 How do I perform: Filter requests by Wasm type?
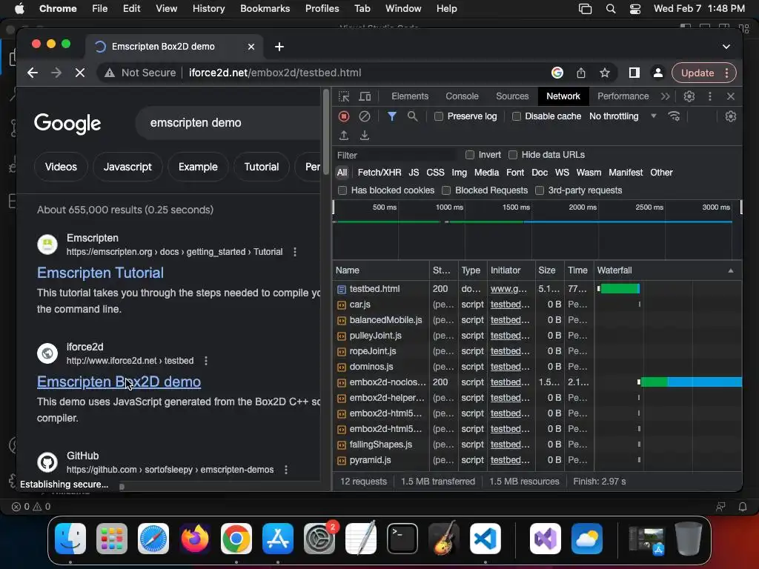click(589, 172)
